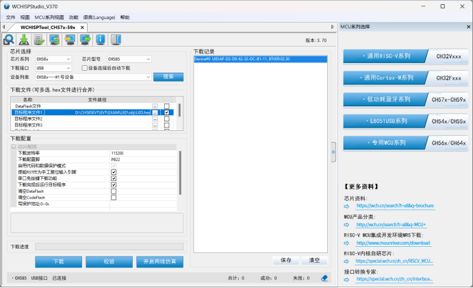This screenshot has height=288, width=473.
Task: Click the 开启两线仿真 button
Action: click(159, 262)
